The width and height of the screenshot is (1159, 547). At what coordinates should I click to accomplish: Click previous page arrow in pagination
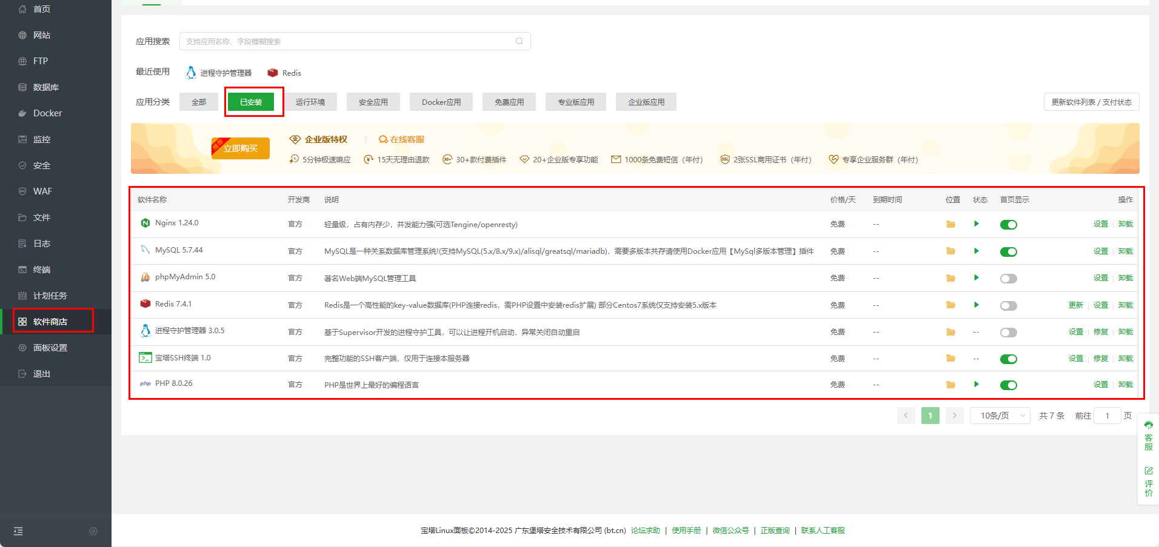pos(906,416)
